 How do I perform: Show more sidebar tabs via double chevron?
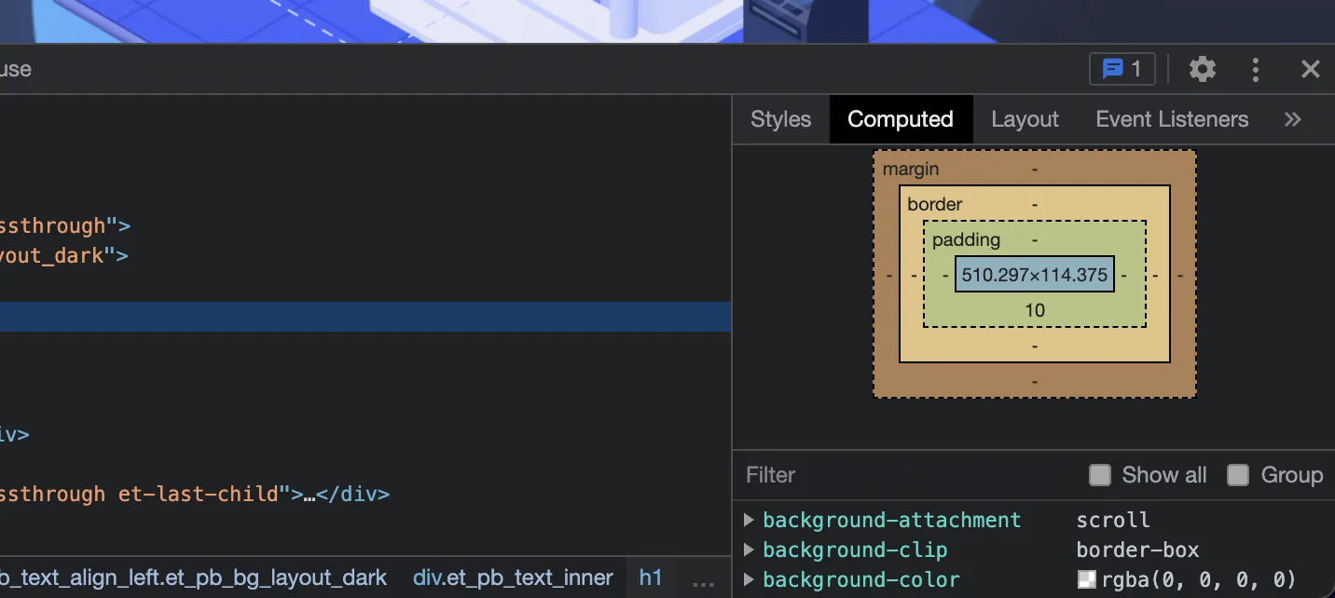click(x=1292, y=119)
